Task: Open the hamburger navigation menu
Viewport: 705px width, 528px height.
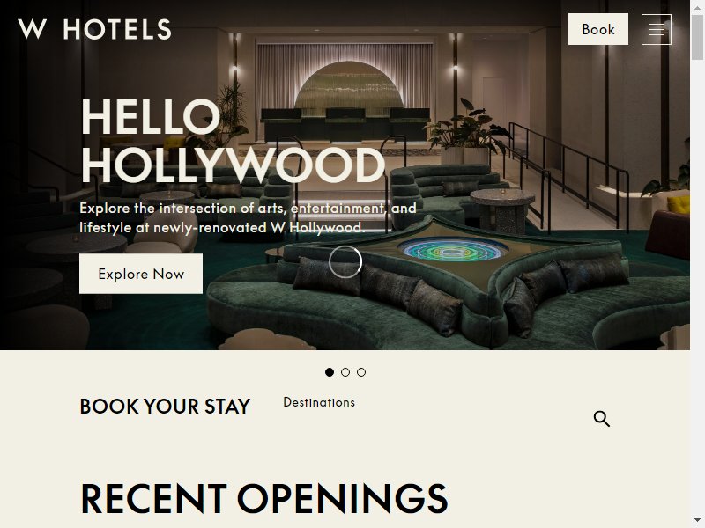Action: click(x=656, y=29)
